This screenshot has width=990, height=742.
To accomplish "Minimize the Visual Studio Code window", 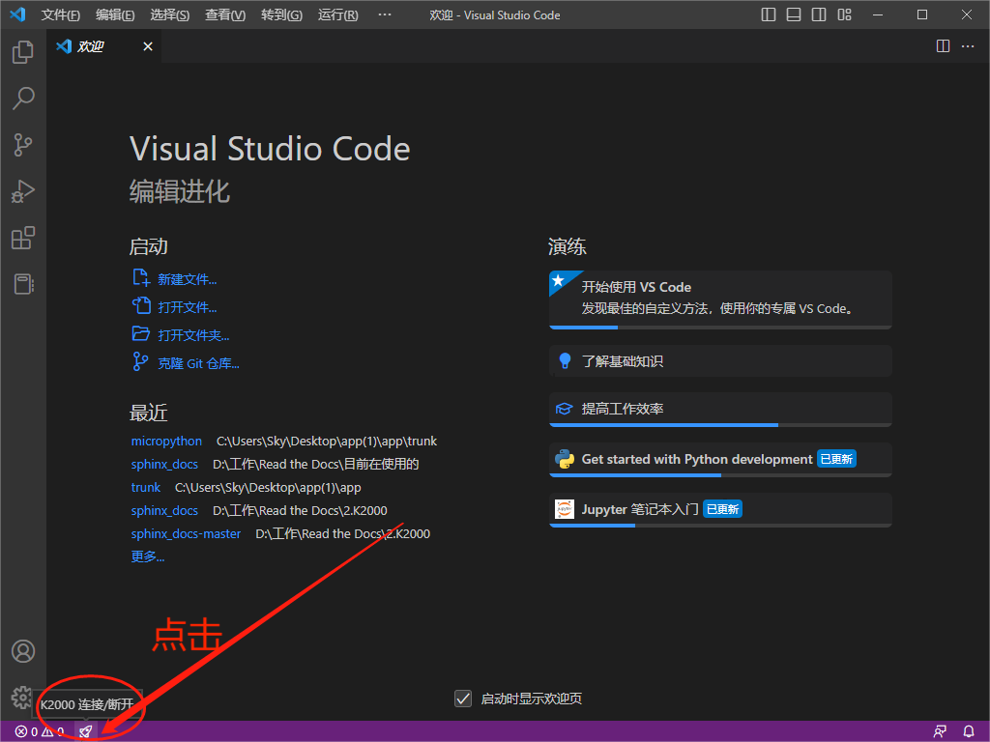I will click(x=878, y=14).
